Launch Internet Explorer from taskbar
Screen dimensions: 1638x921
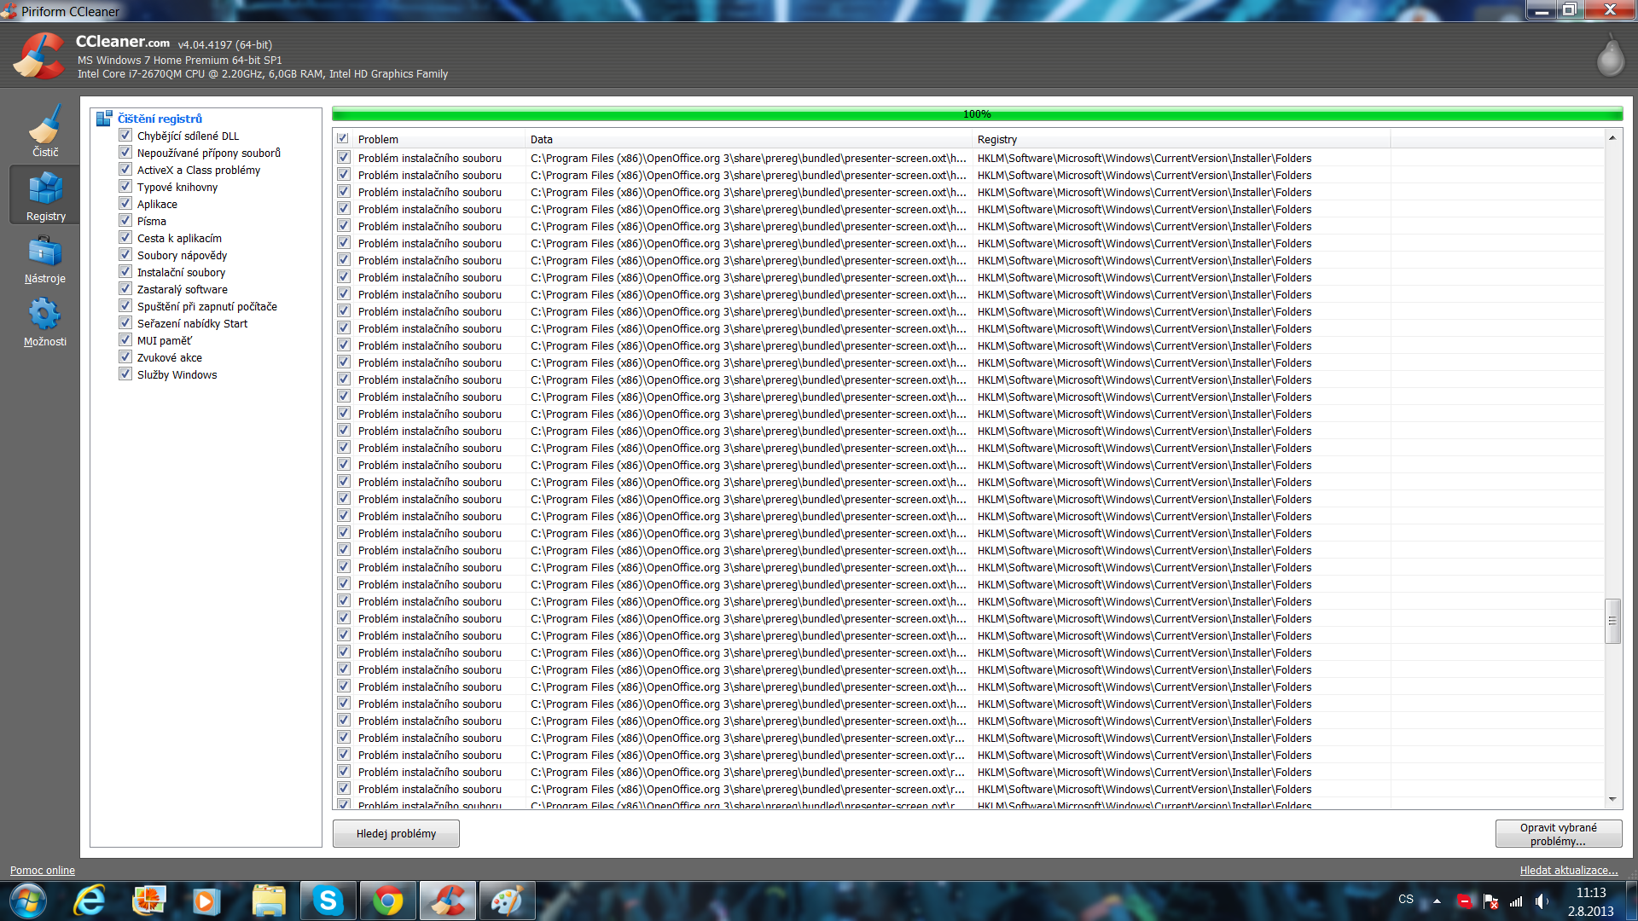point(90,901)
